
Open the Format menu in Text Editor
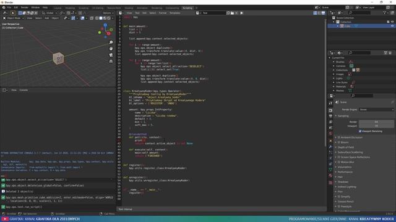pos(163,13)
